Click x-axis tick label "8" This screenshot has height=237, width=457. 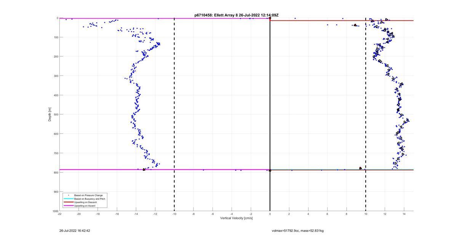[x=347, y=214]
